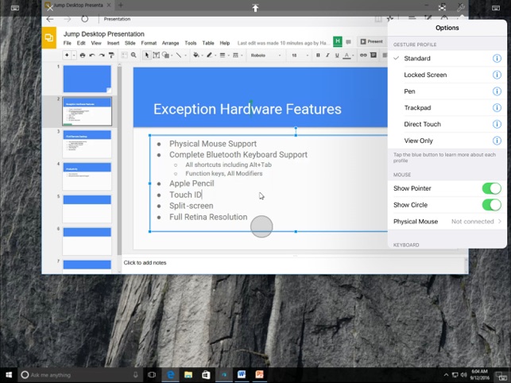Expand the Physical Mouse setting
The height and width of the screenshot is (383, 511).
pyautogui.click(x=447, y=222)
